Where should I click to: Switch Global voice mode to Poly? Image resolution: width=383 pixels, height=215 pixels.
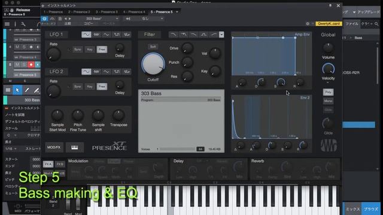(x=328, y=92)
